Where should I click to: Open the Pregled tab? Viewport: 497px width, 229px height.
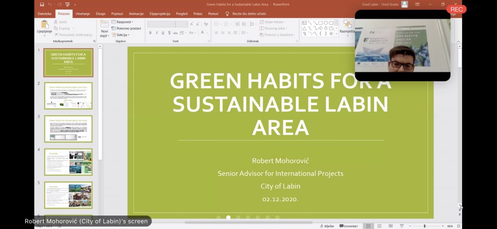pyautogui.click(x=182, y=14)
